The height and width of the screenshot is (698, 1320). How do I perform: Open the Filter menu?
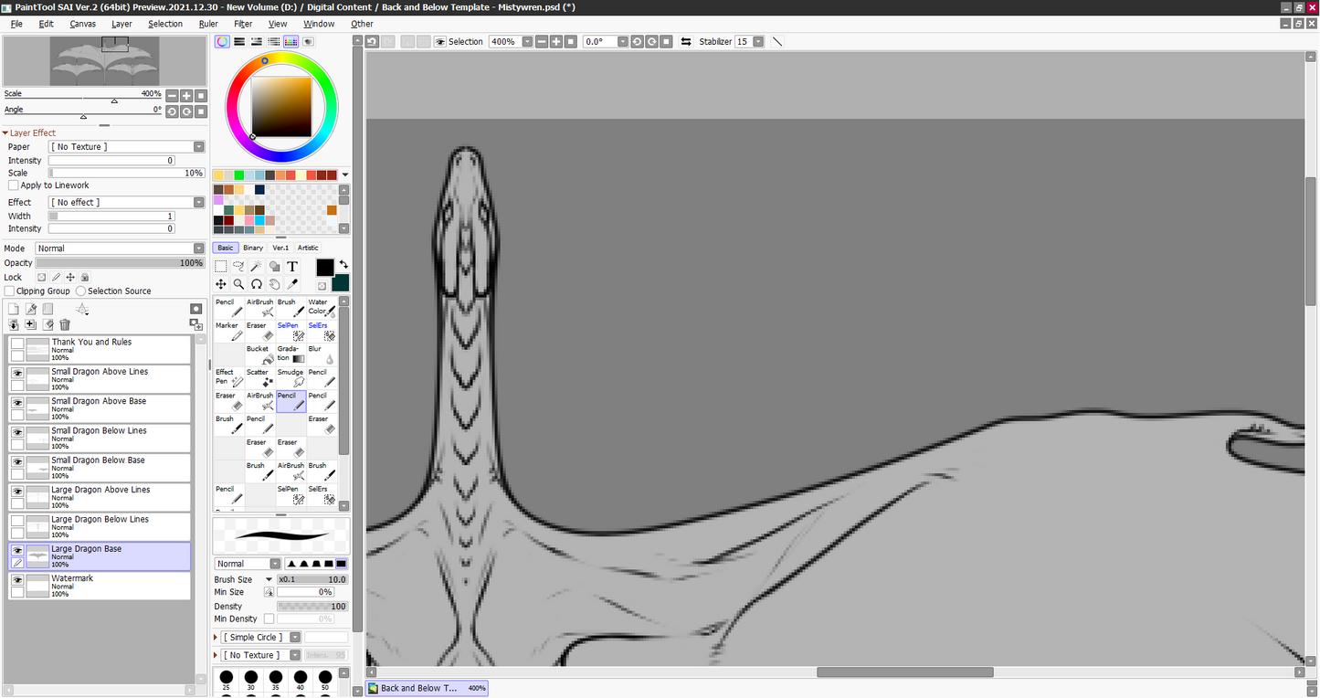[243, 24]
